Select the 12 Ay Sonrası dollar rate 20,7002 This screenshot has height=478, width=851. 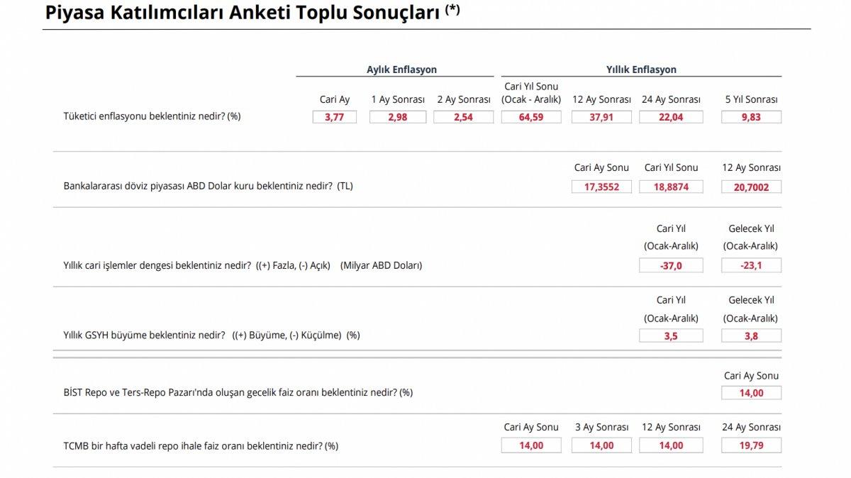(751, 187)
